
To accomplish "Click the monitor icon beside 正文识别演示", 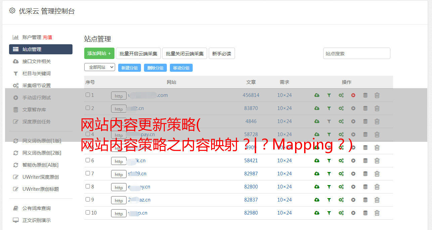I will coord(15,220).
